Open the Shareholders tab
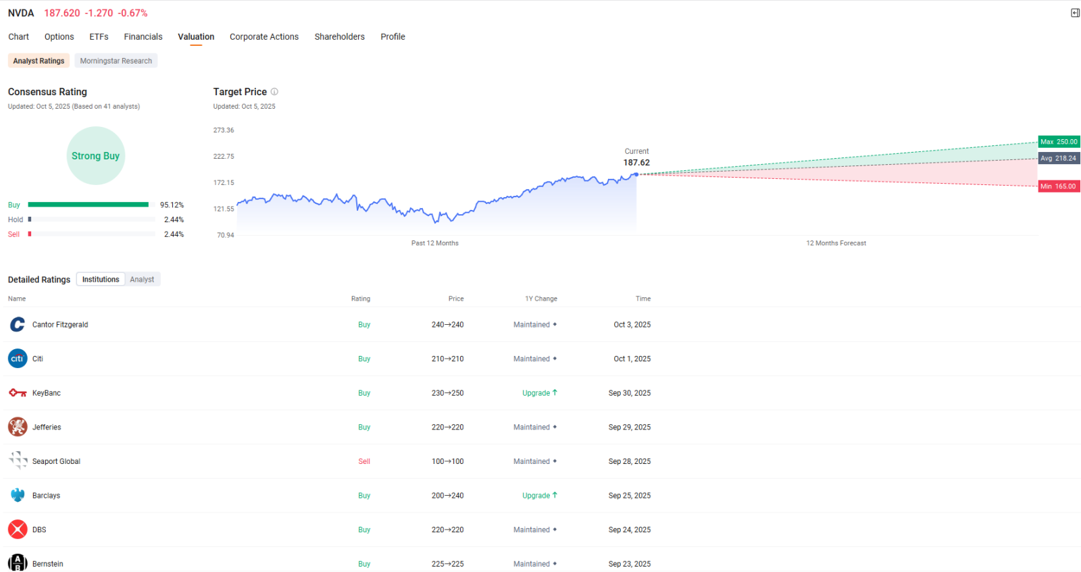The width and height of the screenshot is (1081, 572). 339,37
